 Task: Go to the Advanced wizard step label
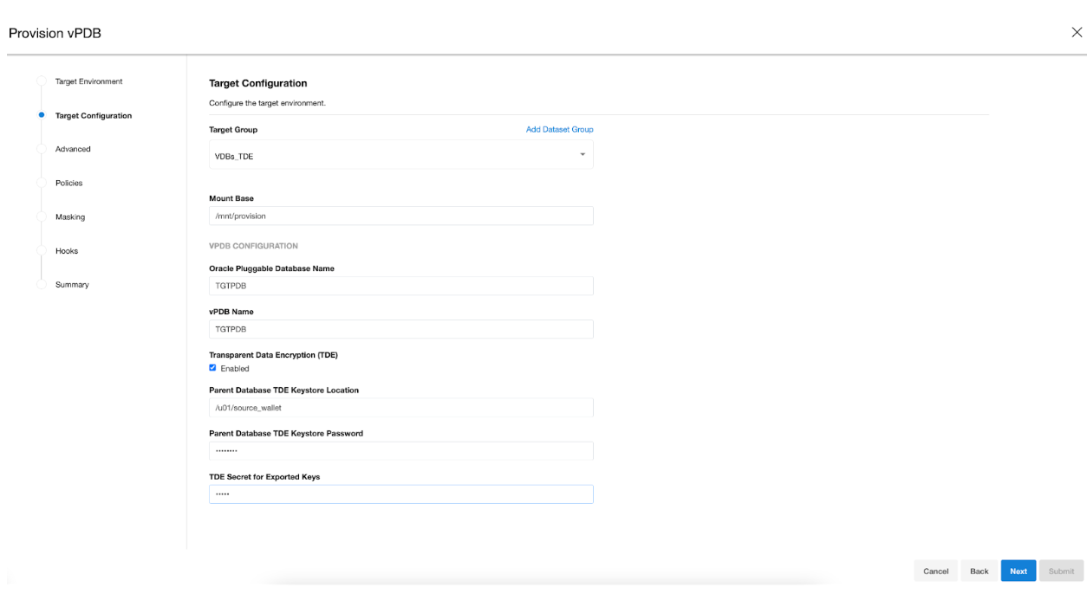(x=73, y=149)
